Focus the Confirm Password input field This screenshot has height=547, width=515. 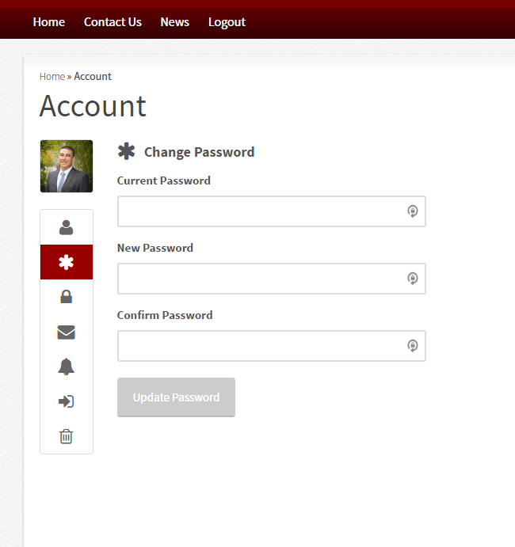(x=261, y=346)
